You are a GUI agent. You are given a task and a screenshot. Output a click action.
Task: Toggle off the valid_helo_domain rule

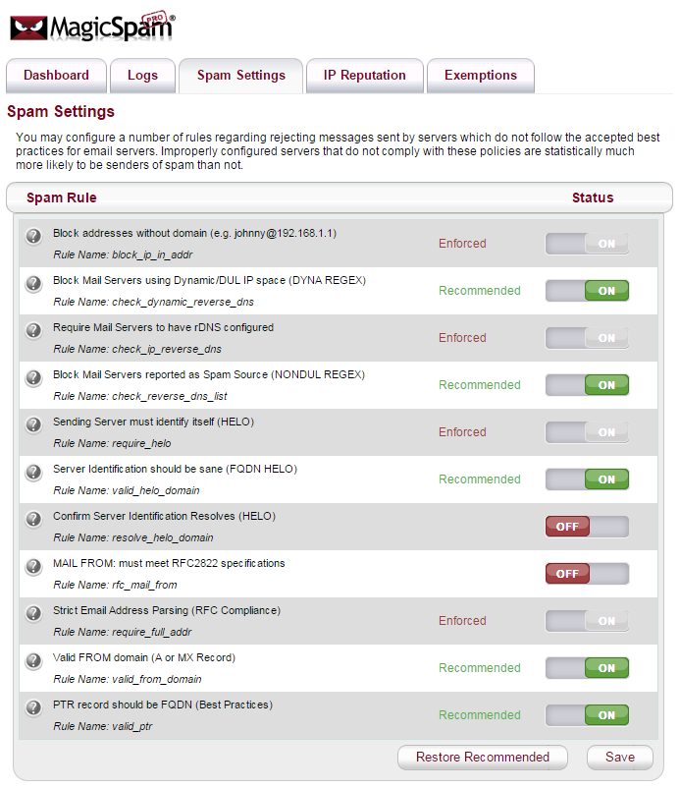pos(587,479)
